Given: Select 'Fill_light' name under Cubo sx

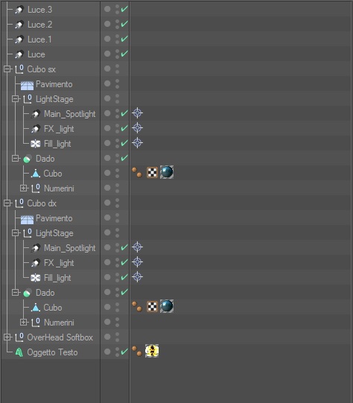Looking at the screenshot, I should pos(57,144).
